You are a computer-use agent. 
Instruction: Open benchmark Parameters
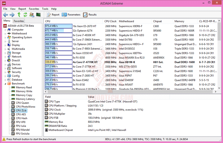pyautogui.click(x=71, y=15)
